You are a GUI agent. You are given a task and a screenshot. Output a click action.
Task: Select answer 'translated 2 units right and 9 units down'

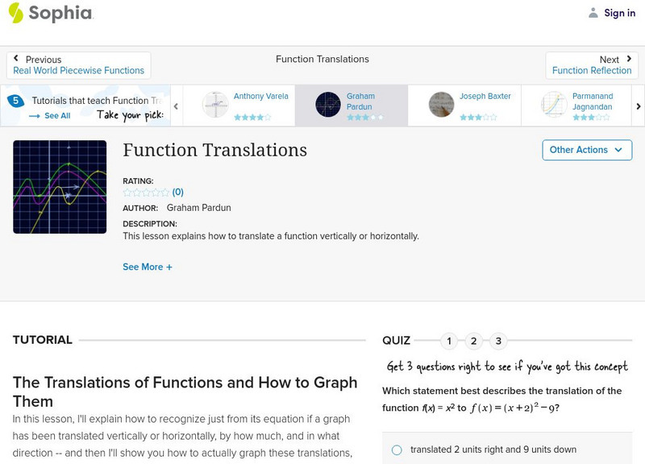pyautogui.click(x=397, y=449)
